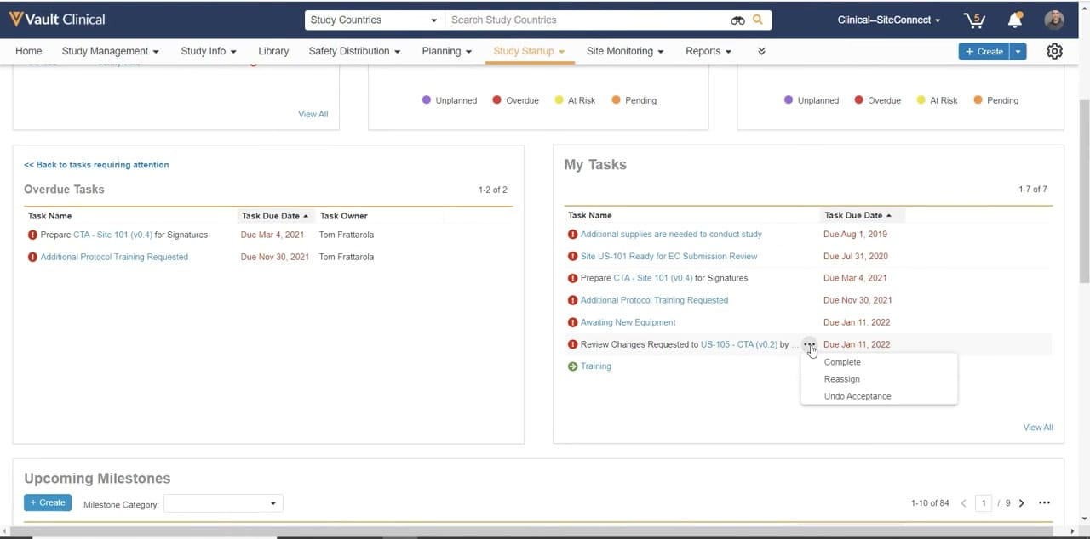Click the ellipsis actions icon beside Review Changes Requested task
The image size is (1090, 539).
coord(809,344)
